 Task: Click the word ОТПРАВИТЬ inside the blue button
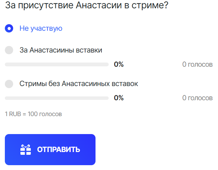pyautogui.click(x=58, y=150)
